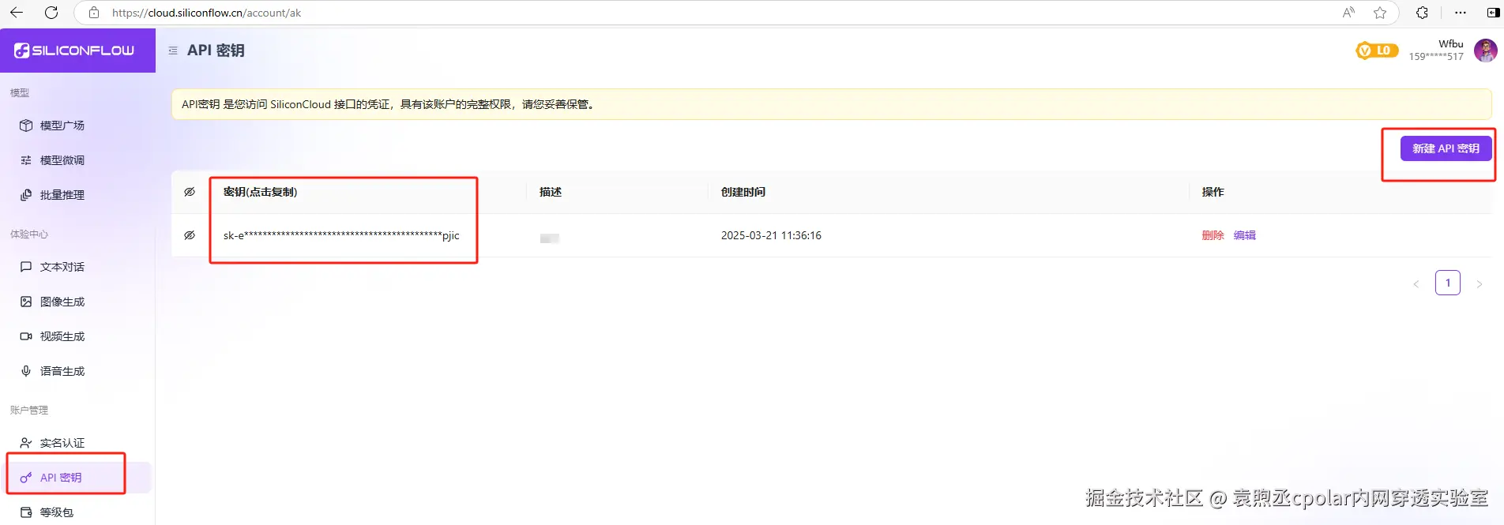Screen dimensions: 1504x525
Task: Add page to favorites star
Action: coord(1380,13)
